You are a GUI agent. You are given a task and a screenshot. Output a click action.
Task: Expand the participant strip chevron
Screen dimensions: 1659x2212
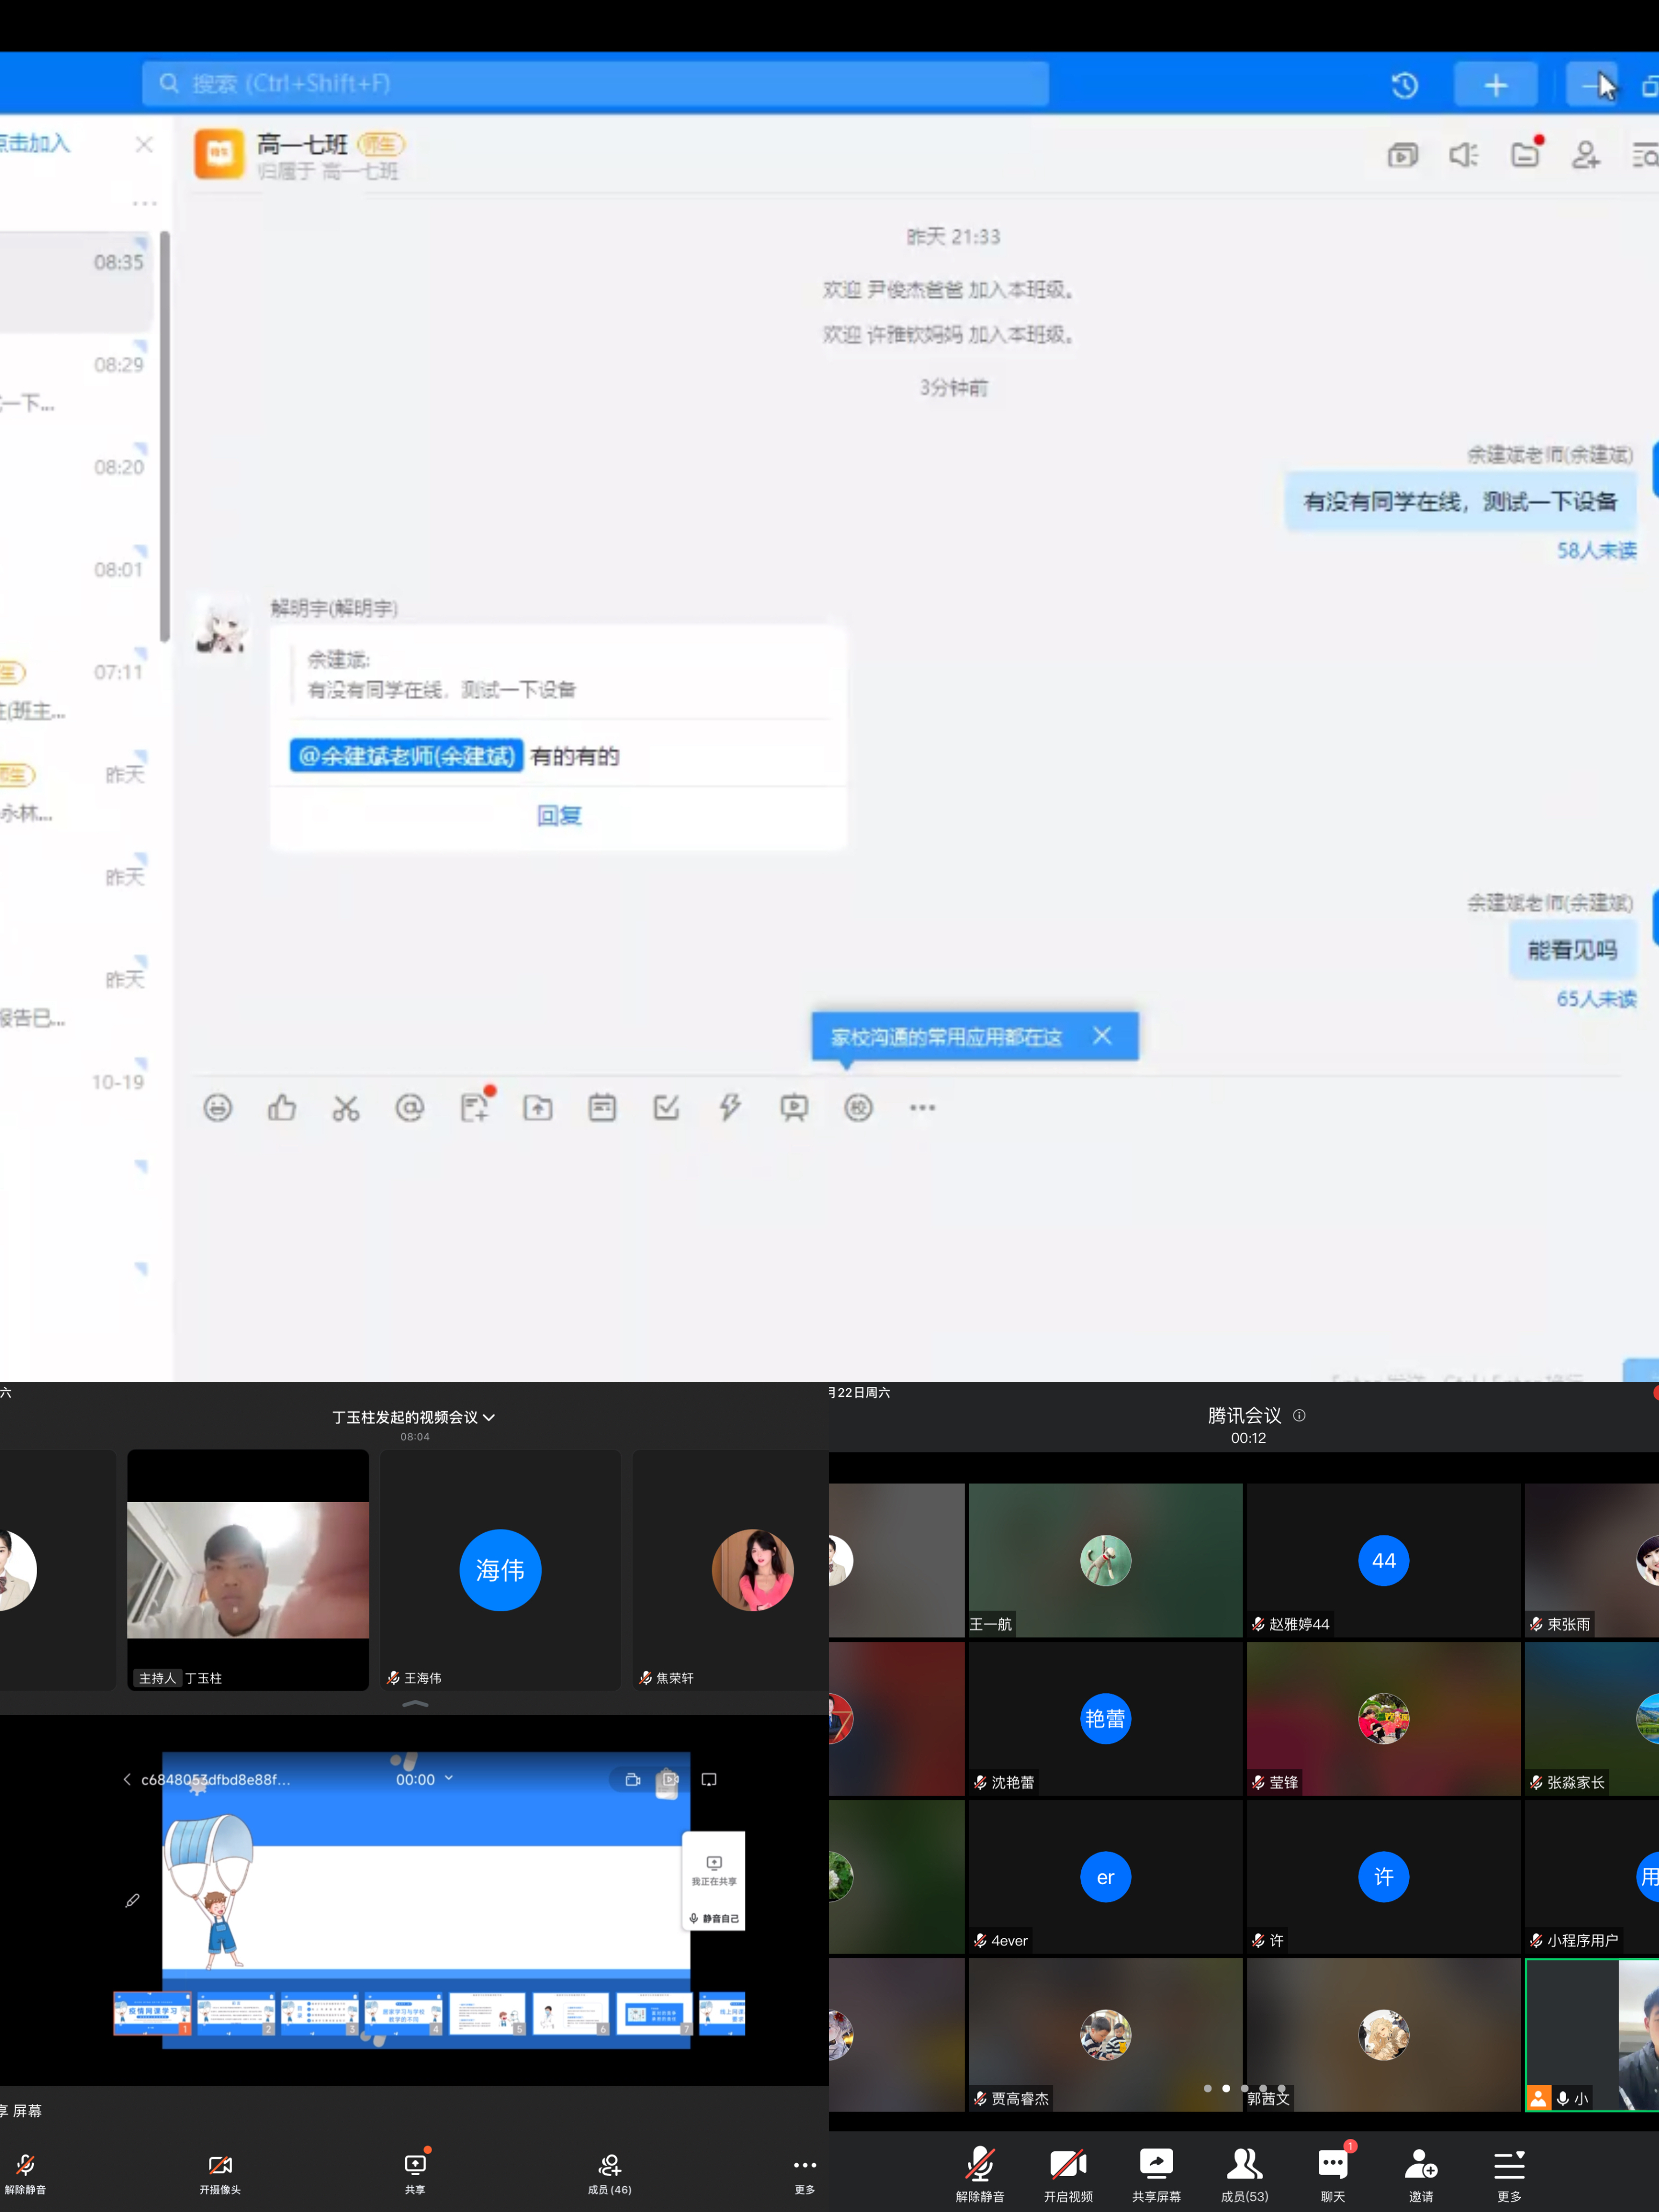(415, 1704)
